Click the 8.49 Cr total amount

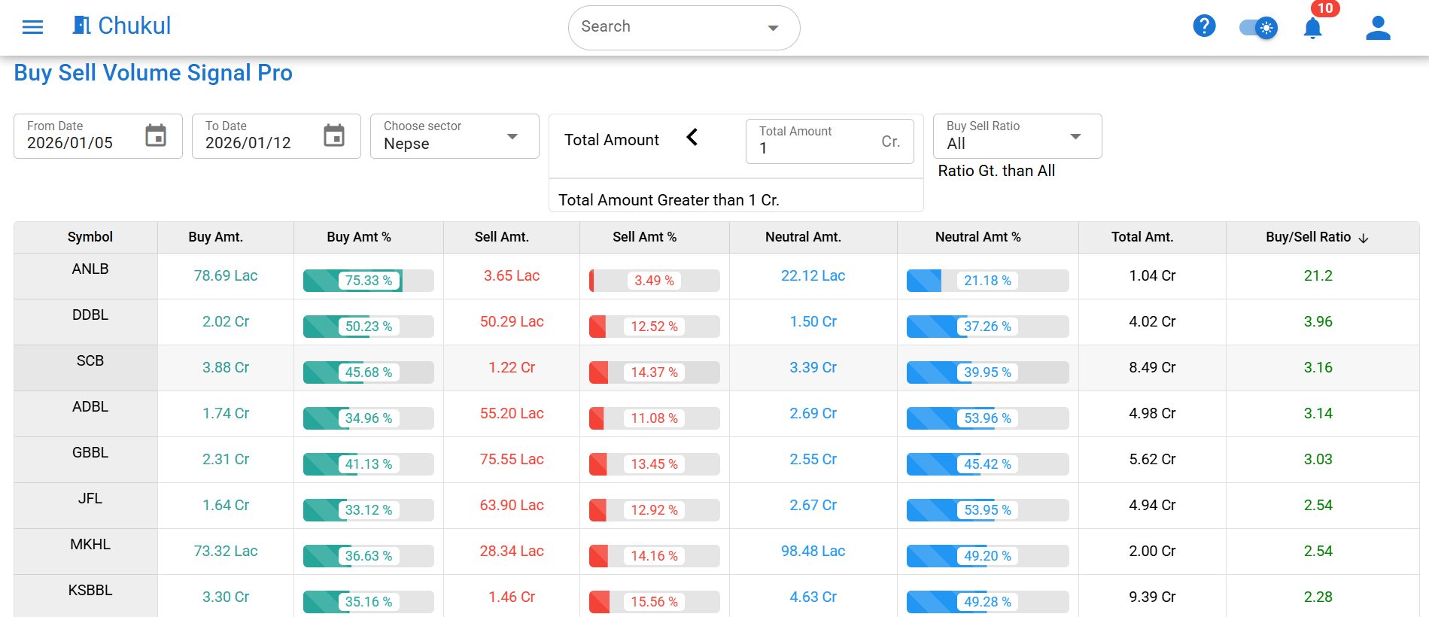click(x=1152, y=367)
